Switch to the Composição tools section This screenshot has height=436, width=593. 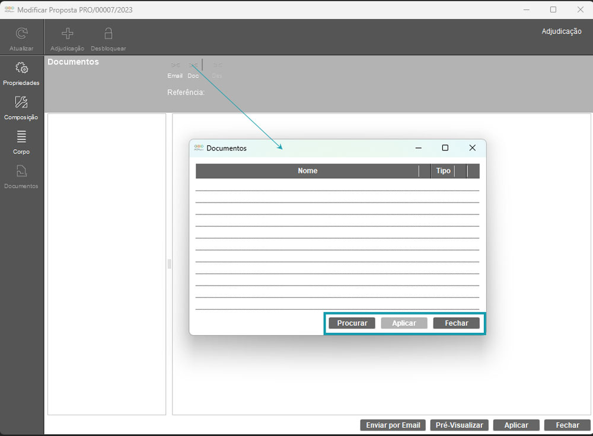21,102
